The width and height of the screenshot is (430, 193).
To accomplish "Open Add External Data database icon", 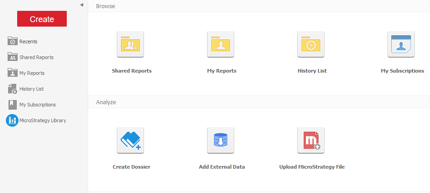I will tap(221, 140).
